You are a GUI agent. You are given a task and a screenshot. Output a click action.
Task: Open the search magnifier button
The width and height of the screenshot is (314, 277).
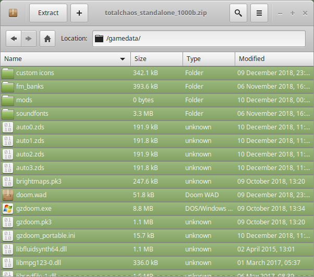238,13
